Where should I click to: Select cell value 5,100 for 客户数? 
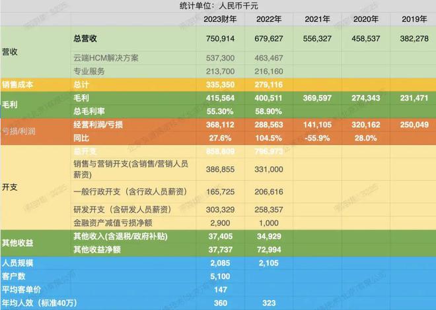click(x=220, y=276)
